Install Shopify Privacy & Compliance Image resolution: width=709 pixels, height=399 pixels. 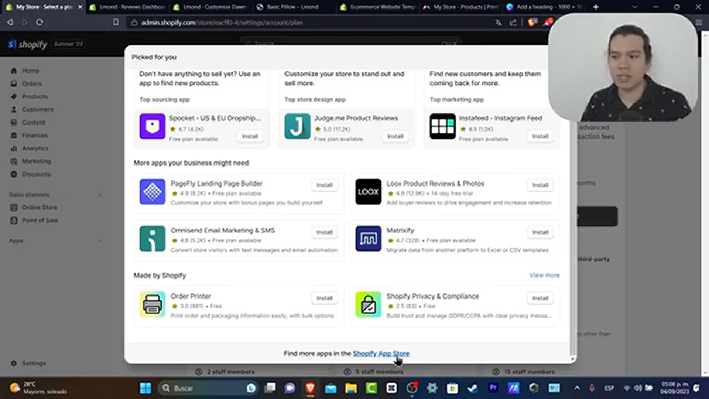point(540,298)
